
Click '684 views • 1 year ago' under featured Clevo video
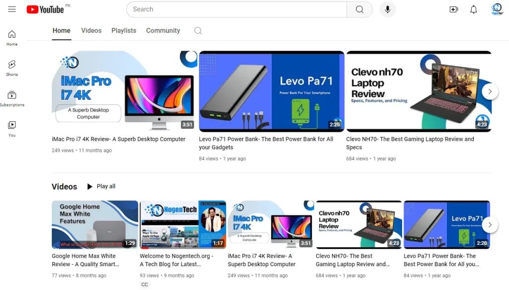(371, 159)
